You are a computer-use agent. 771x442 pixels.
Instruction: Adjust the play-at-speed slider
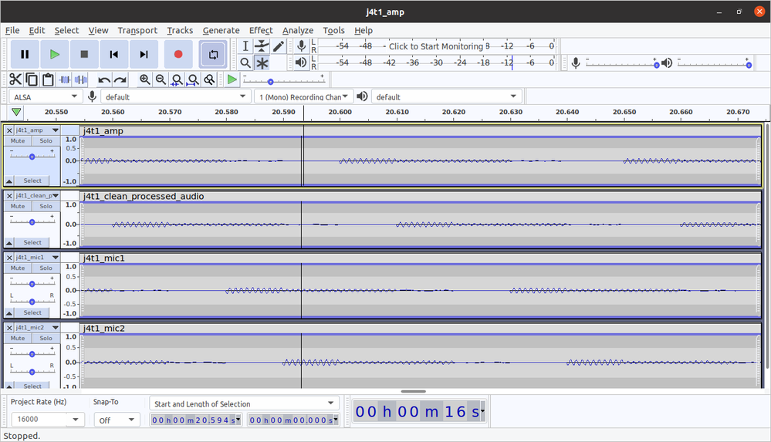tap(283, 79)
